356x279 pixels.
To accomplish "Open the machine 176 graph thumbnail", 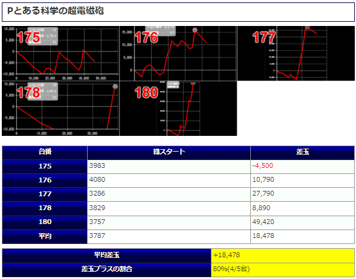I will [178, 53].
